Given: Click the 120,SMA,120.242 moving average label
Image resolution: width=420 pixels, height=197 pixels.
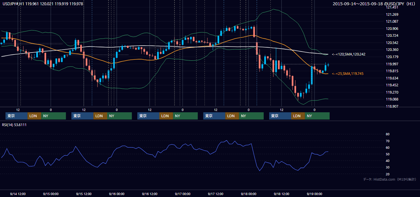Looking at the screenshot, I should pos(348,54).
